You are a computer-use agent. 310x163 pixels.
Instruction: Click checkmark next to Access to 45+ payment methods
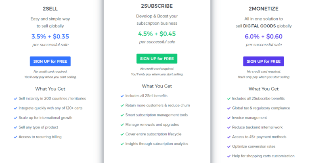tap(229, 137)
